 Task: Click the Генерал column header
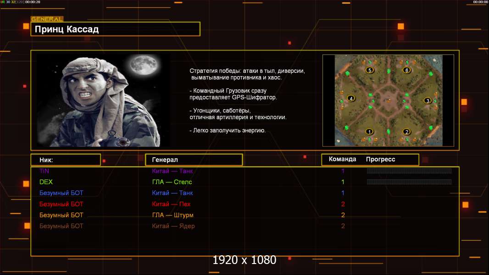tap(194, 160)
